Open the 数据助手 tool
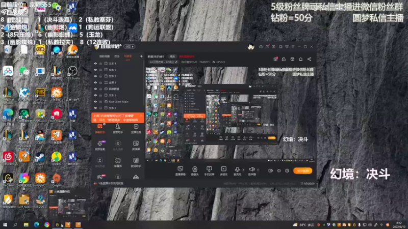This screenshot has height=229, width=408. tap(136, 162)
